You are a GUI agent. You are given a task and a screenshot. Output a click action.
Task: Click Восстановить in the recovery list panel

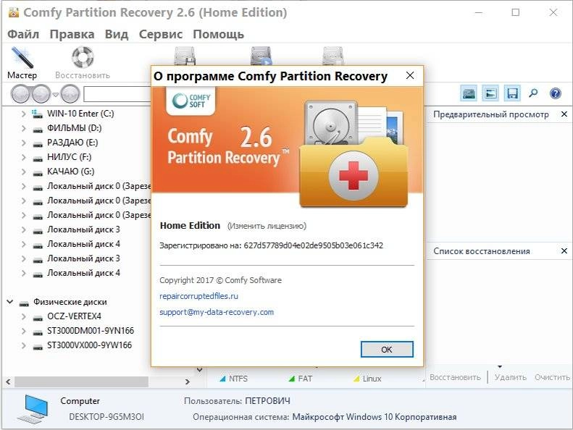[x=455, y=377]
